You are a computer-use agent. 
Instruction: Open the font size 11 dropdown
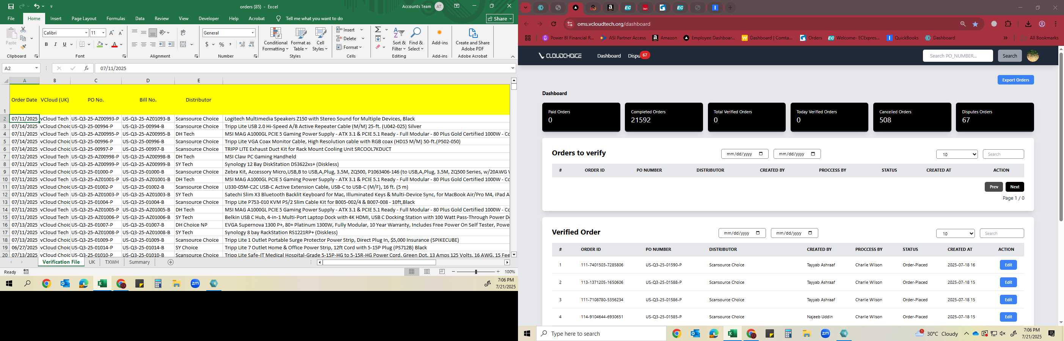coord(103,33)
